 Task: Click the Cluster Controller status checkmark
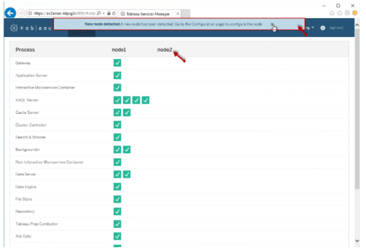coord(118,125)
